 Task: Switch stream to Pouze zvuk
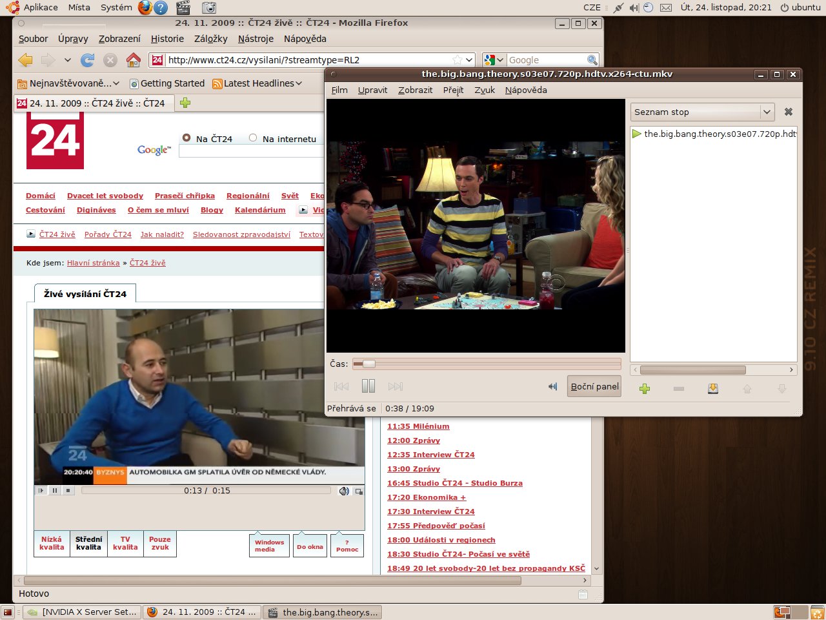(160, 543)
